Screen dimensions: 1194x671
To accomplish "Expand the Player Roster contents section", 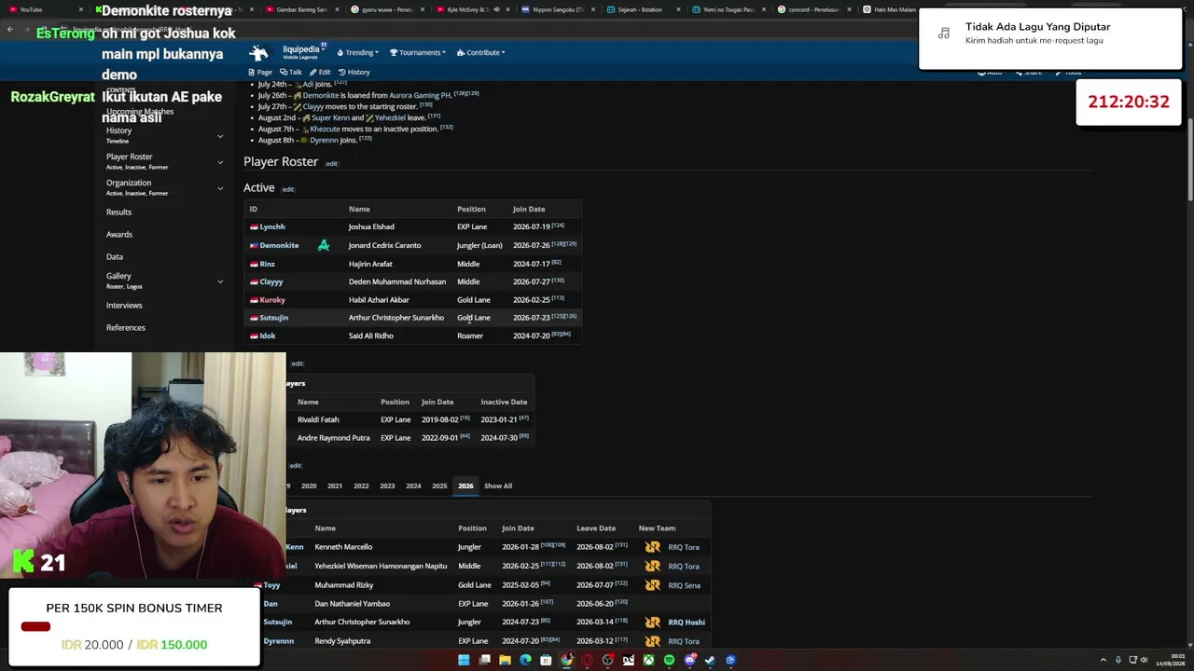I will point(220,162).
